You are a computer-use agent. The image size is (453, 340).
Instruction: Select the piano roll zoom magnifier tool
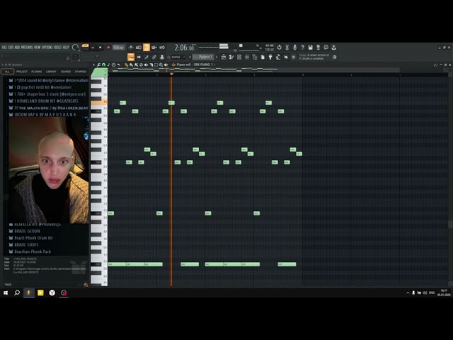click(x=161, y=64)
